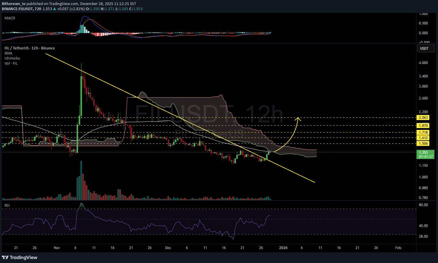
Task: Select the MACD indicator label
Action: (x=10, y=18)
